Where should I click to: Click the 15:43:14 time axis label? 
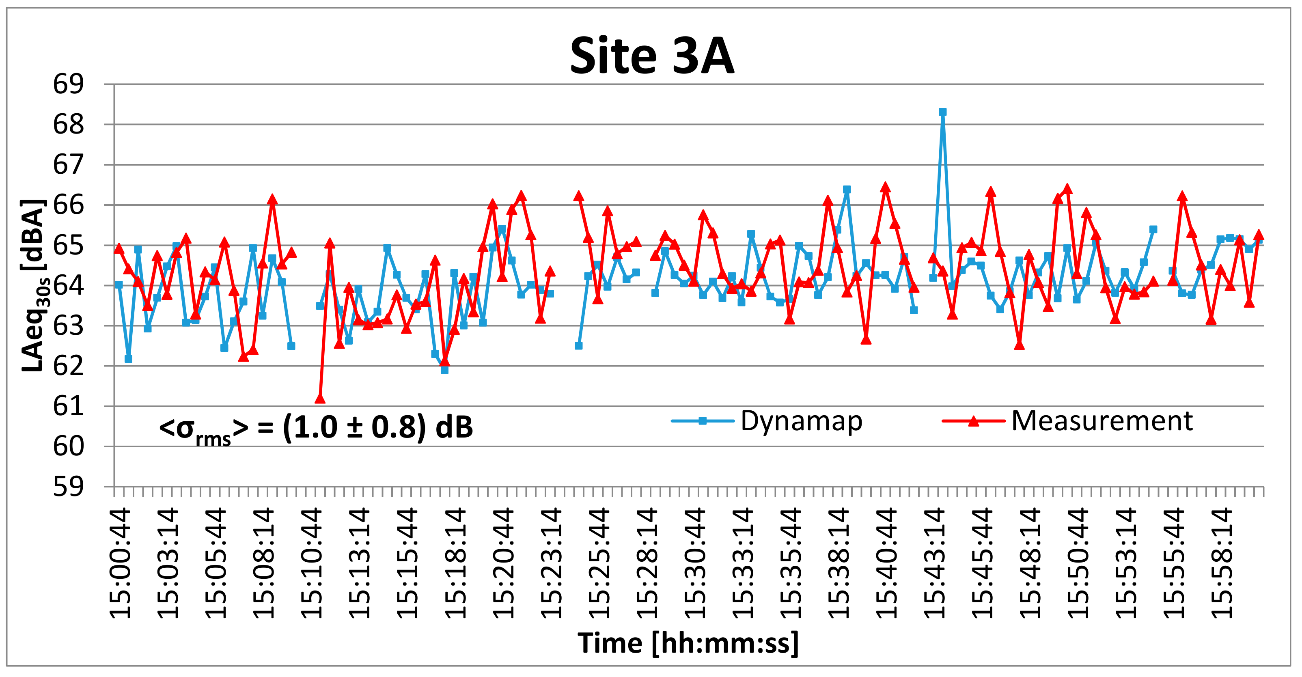pos(935,563)
